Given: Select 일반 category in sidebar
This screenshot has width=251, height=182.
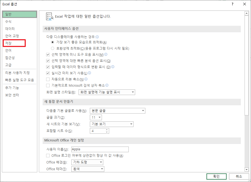Looking at the screenshot, I should coord(20,14).
